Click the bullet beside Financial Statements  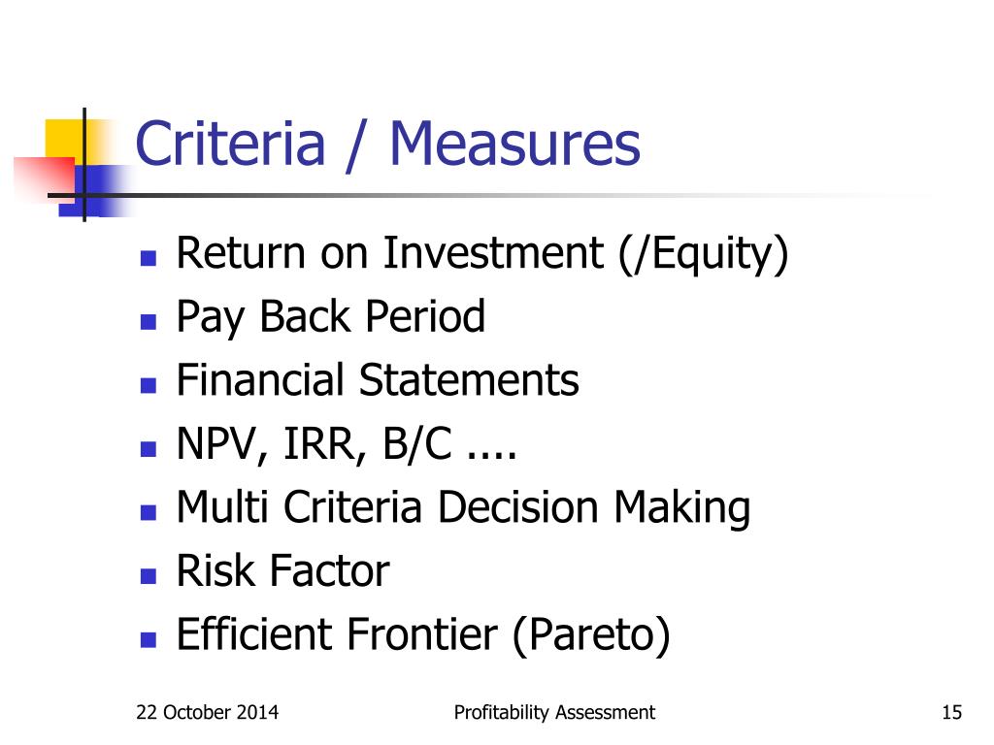(149, 385)
